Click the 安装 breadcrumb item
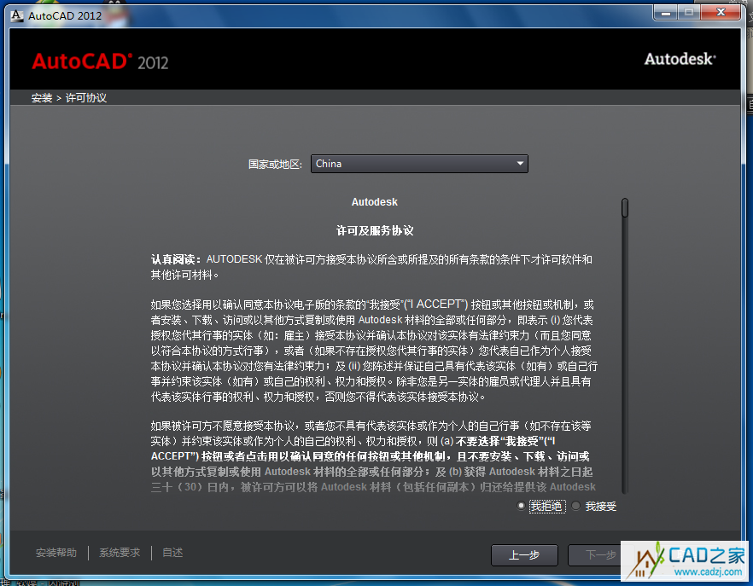 [x=42, y=98]
